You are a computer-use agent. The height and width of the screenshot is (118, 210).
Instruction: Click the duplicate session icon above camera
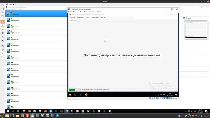[3, 46]
